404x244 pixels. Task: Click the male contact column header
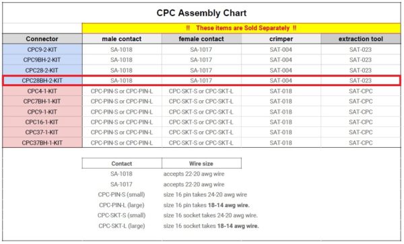tap(122, 39)
